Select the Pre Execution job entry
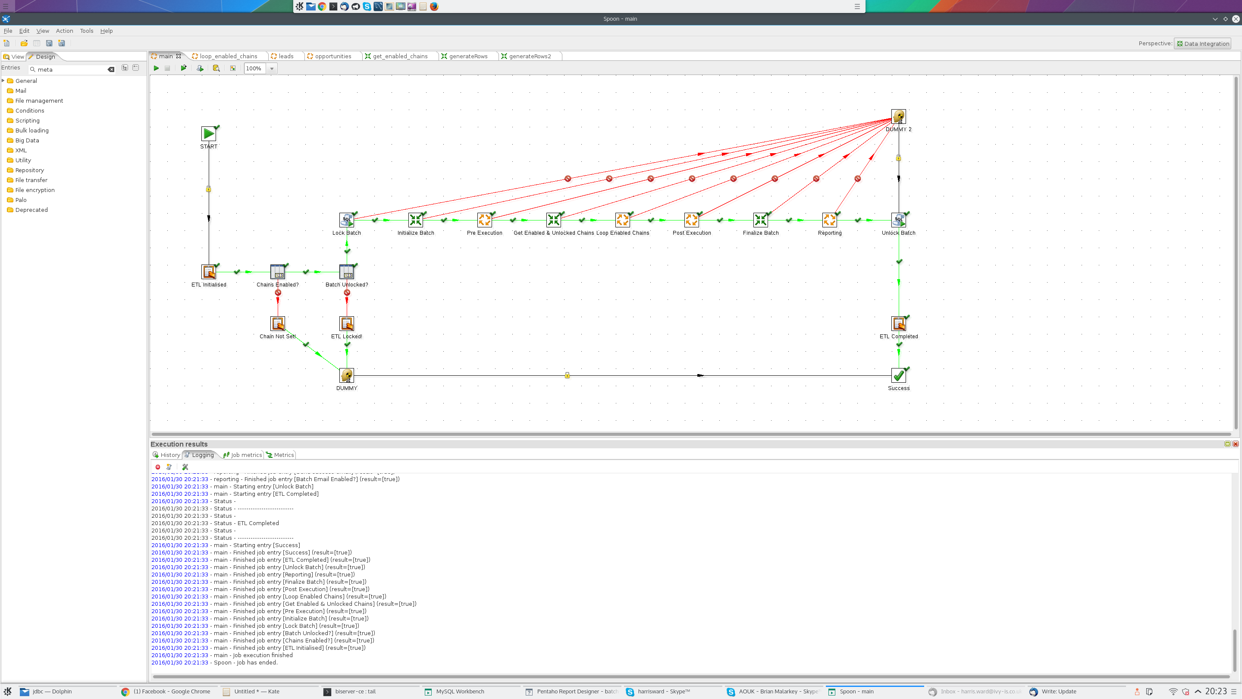Viewport: 1242px width, 699px height. pyautogui.click(x=485, y=220)
